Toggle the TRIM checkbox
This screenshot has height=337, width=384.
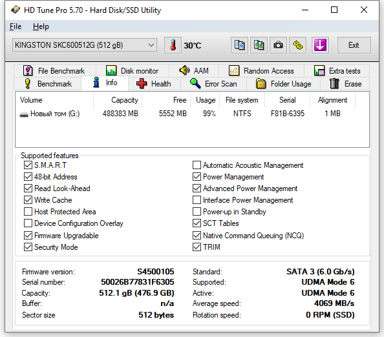pyautogui.click(x=197, y=247)
